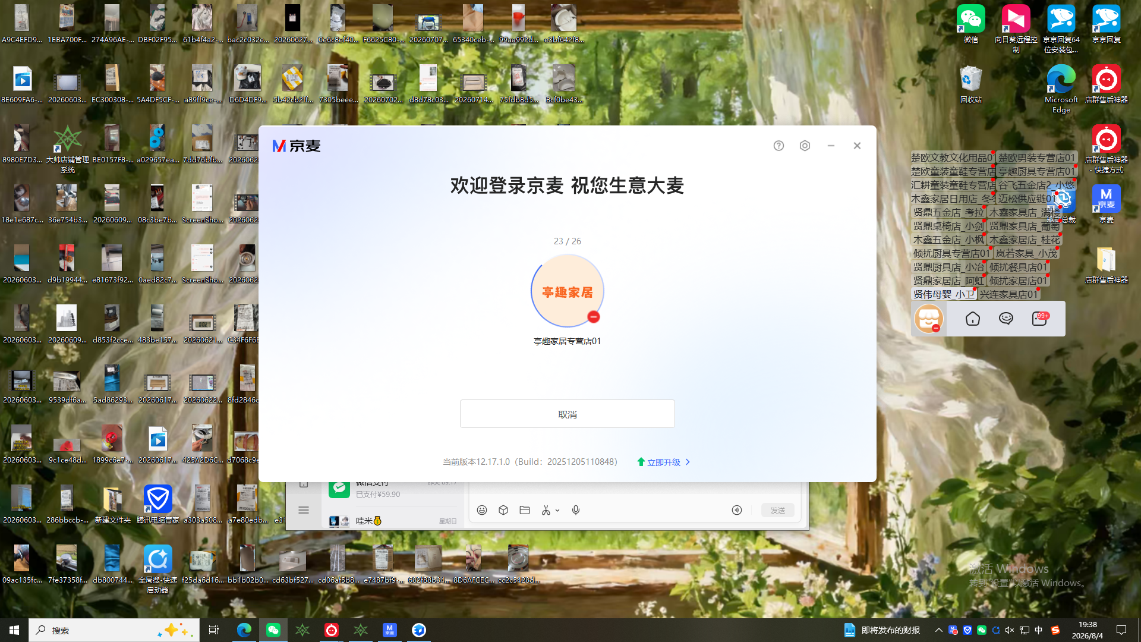This screenshot has width=1141, height=642.
Task: Click the voice call icon left of 发送
Action: [x=737, y=510]
